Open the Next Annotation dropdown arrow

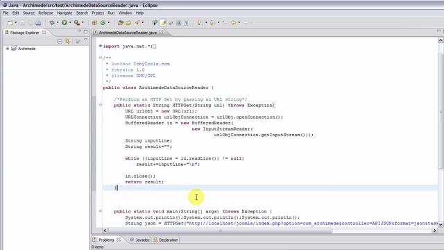[x=206, y=23]
